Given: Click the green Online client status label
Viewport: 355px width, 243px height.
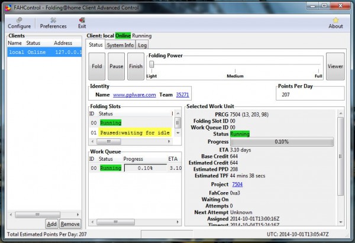Looking at the screenshot, I should [x=123, y=35].
